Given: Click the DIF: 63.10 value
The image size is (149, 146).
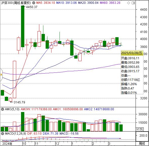Looking at the screenshot, I should [x=34, y=134].
